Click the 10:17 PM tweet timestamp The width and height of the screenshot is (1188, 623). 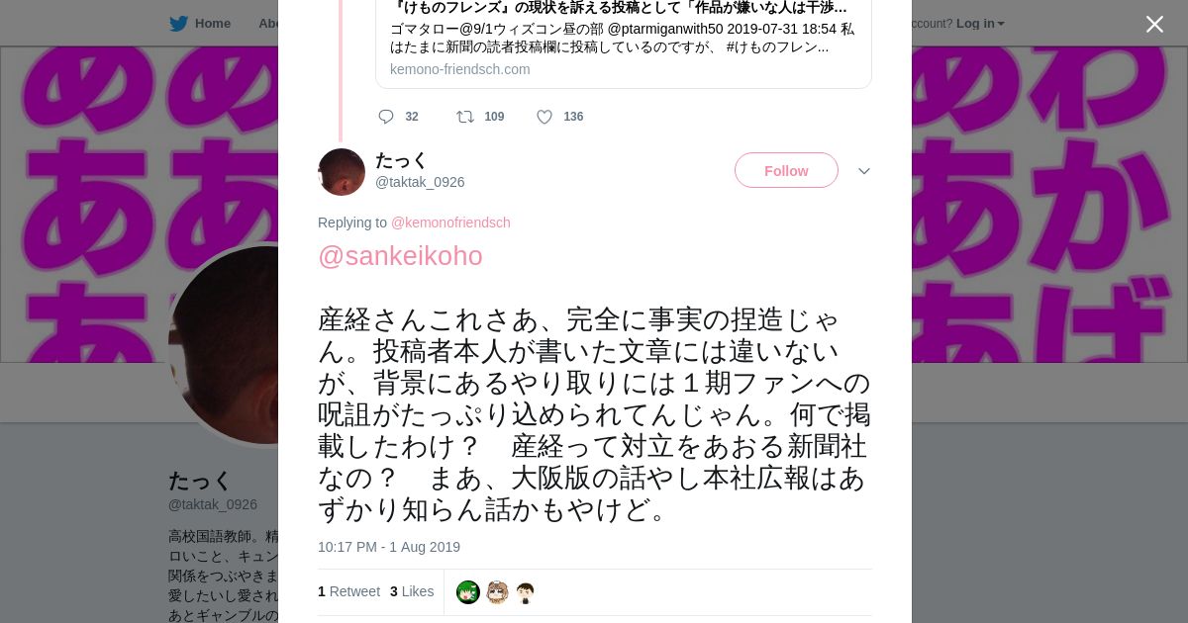pyautogui.click(x=389, y=547)
